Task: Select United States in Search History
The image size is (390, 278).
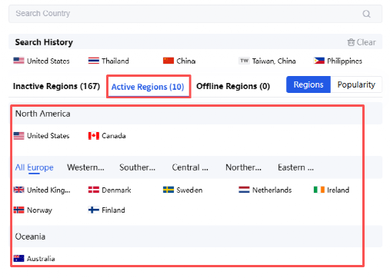Action: [42, 61]
